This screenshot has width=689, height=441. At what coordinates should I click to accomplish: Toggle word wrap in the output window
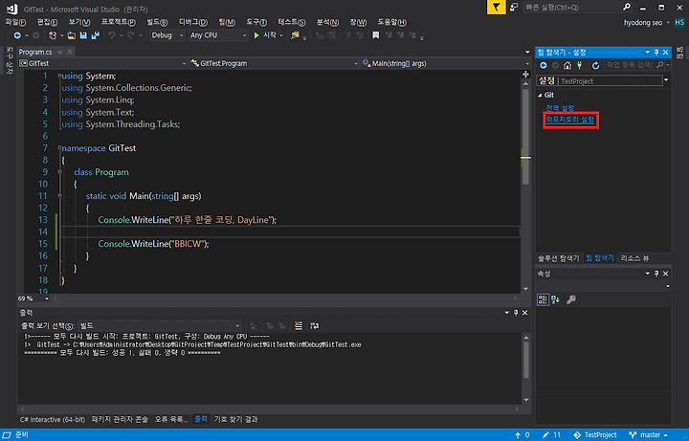click(315, 325)
